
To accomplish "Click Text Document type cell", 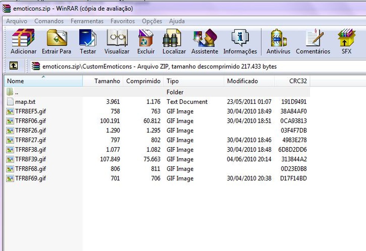I will 187,102.
